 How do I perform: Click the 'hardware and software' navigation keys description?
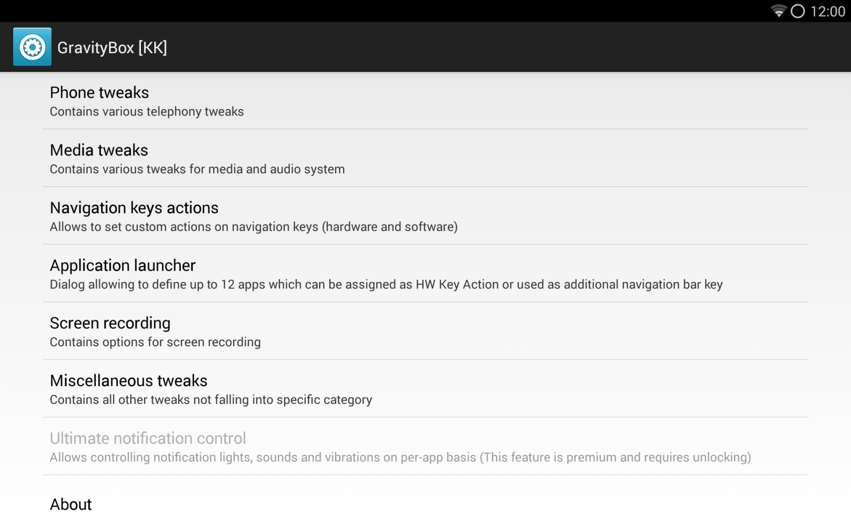pyautogui.click(x=254, y=227)
